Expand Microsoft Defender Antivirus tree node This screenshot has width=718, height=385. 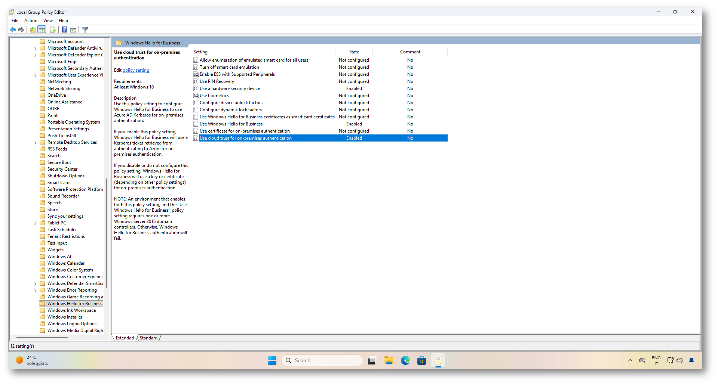pyautogui.click(x=36, y=49)
